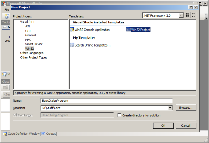Select Smart Device project type
This screenshot has height=143, width=209.
pos(34,44)
